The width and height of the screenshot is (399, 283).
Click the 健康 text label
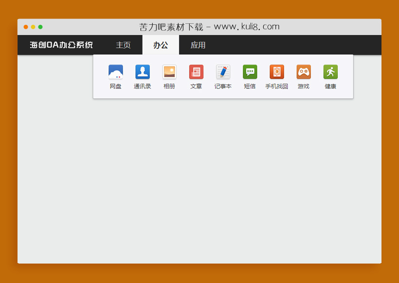coord(330,86)
